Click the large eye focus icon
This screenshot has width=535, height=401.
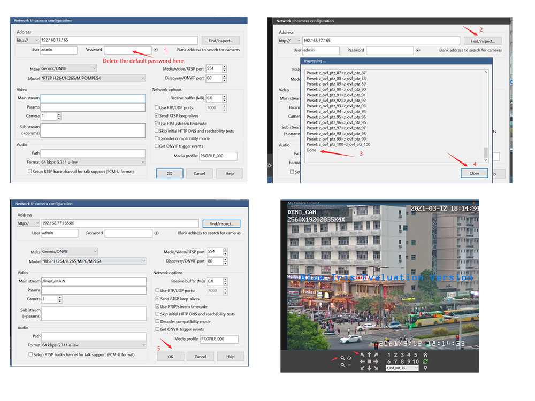pyautogui.click(x=349, y=358)
